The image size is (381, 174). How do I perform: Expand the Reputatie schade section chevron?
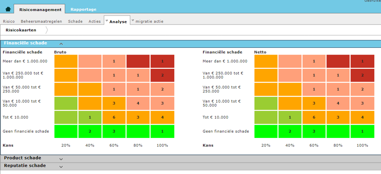61,166
